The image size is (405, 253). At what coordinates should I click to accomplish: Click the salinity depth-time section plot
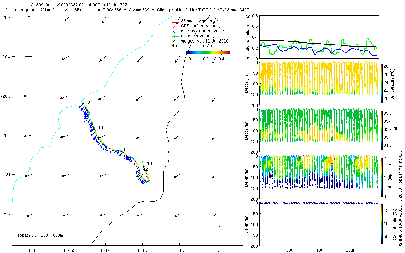(x=318, y=131)
